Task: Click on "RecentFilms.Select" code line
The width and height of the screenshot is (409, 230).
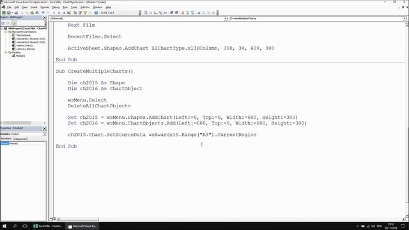Action: coord(95,37)
